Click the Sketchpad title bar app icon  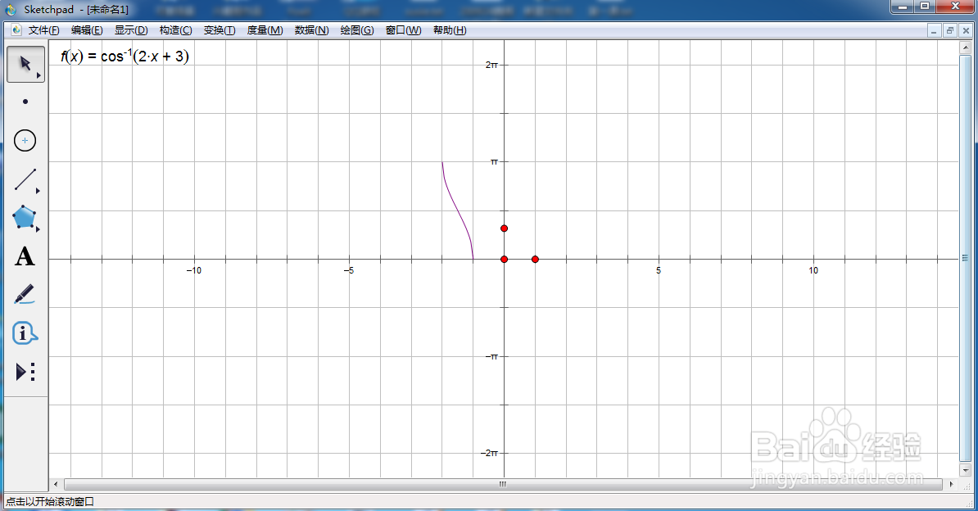point(11,9)
